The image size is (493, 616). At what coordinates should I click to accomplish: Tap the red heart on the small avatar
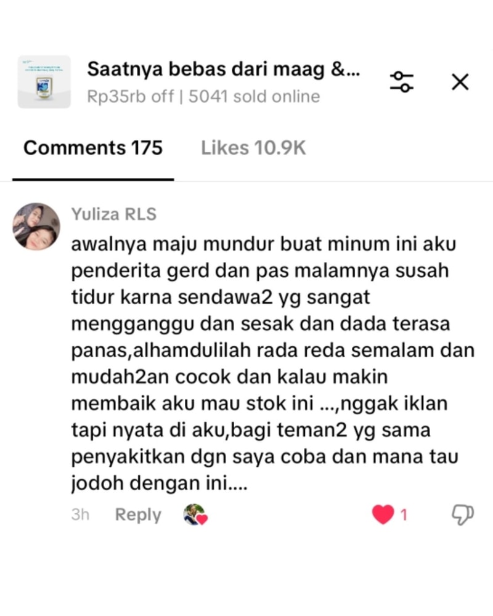202,519
